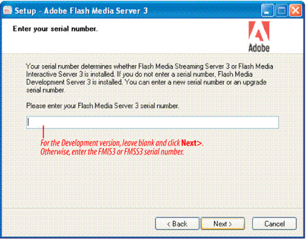Click the empty area above the wizard buttons

pos(152,183)
